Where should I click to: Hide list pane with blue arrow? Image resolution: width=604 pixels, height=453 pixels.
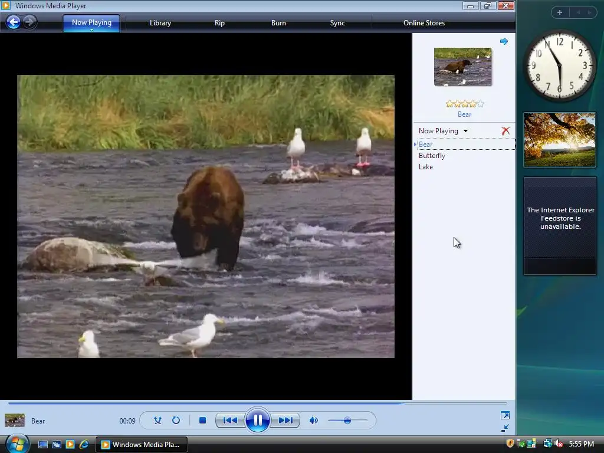[504, 41]
